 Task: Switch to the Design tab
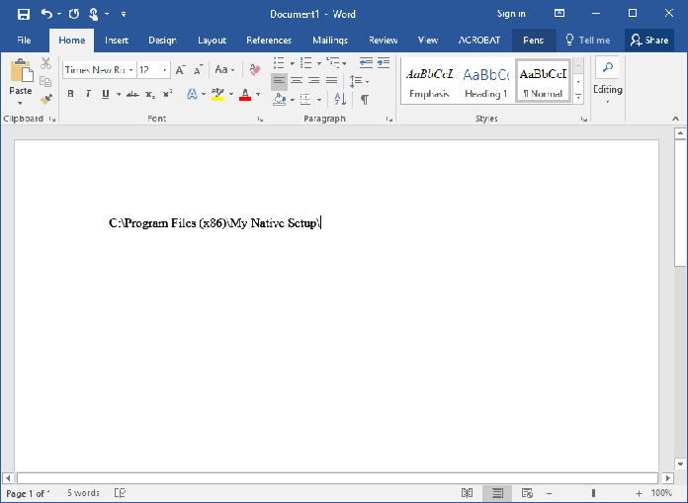pyautogui.click(x=162, y=41)
